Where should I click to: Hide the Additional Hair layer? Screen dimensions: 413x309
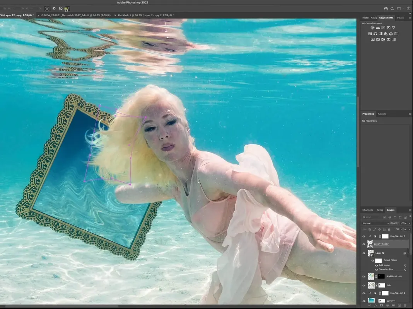pos(364,277)
